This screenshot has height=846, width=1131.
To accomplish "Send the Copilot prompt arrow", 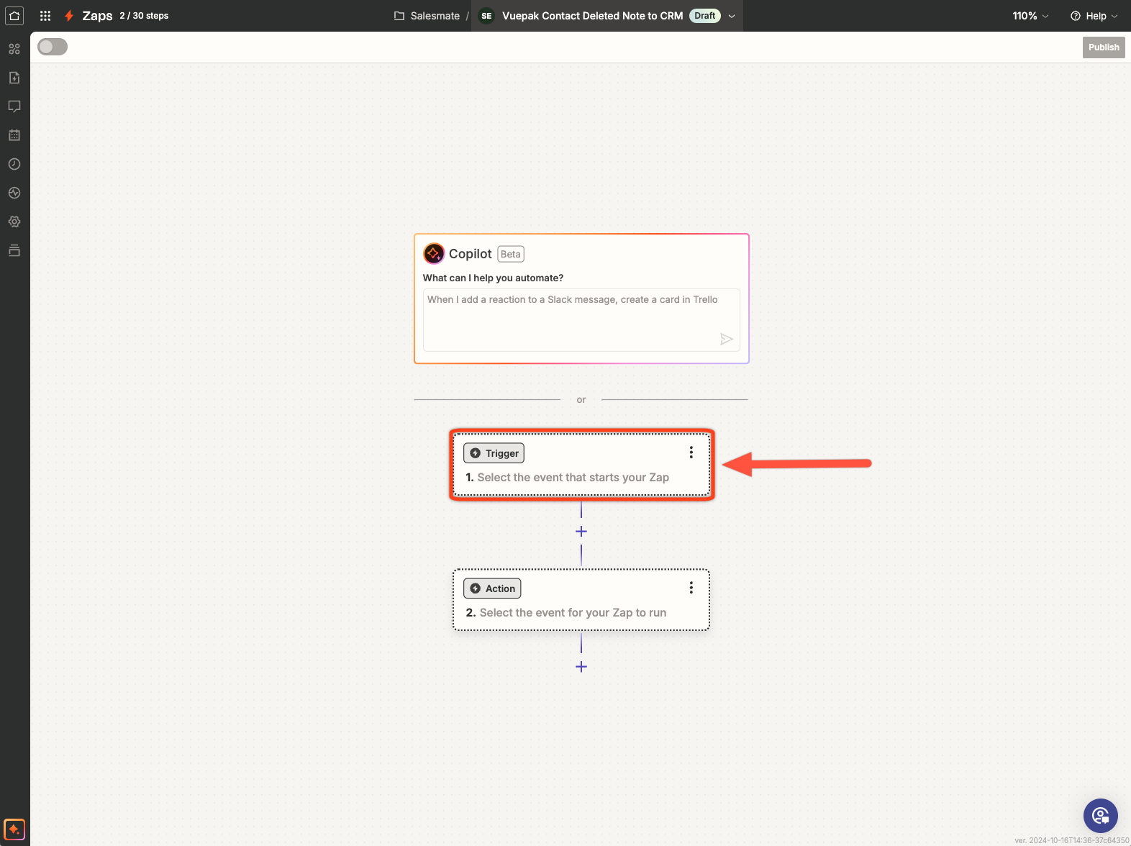I will [726, 339].
